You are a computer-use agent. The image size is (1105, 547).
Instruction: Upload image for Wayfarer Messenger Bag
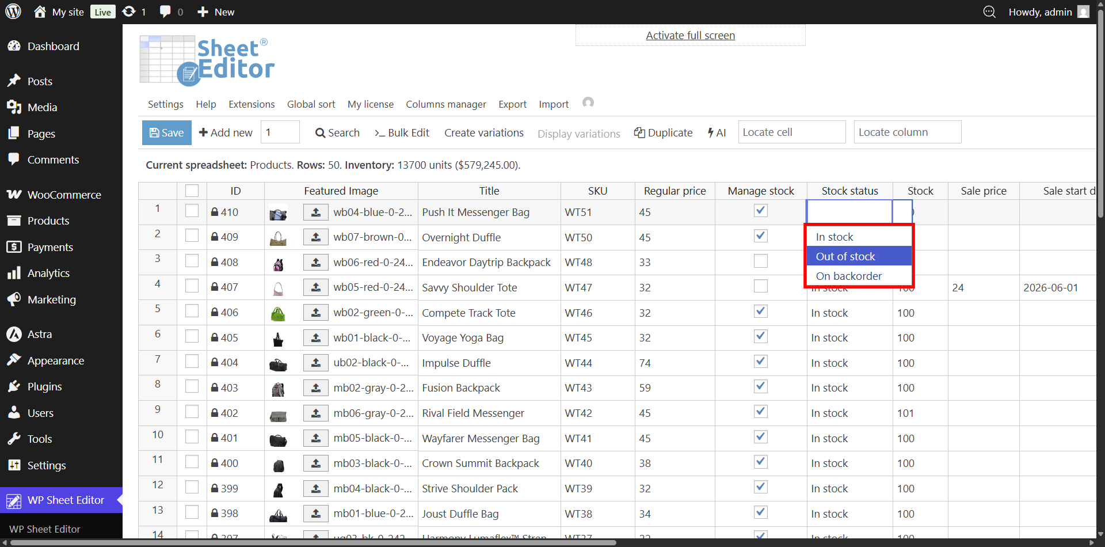tap(316, 438)
